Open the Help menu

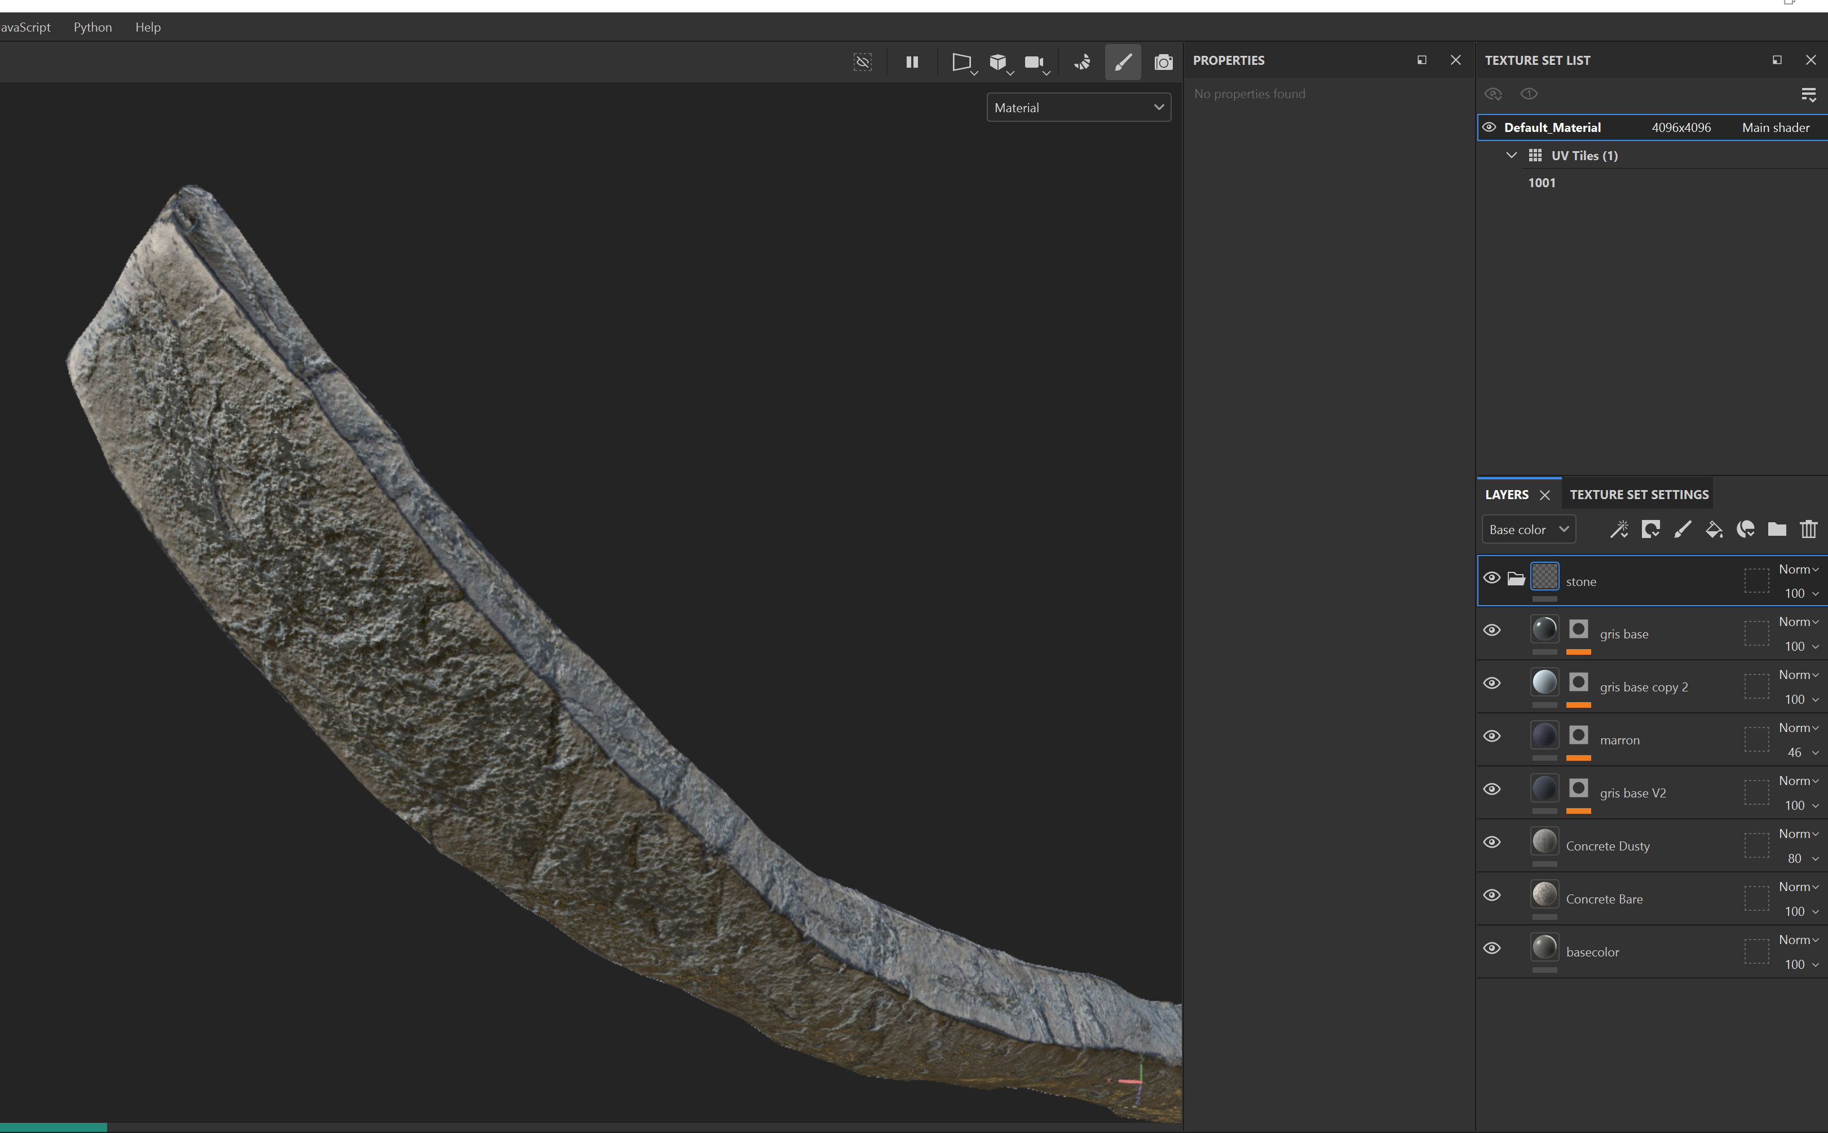(148, 27)
